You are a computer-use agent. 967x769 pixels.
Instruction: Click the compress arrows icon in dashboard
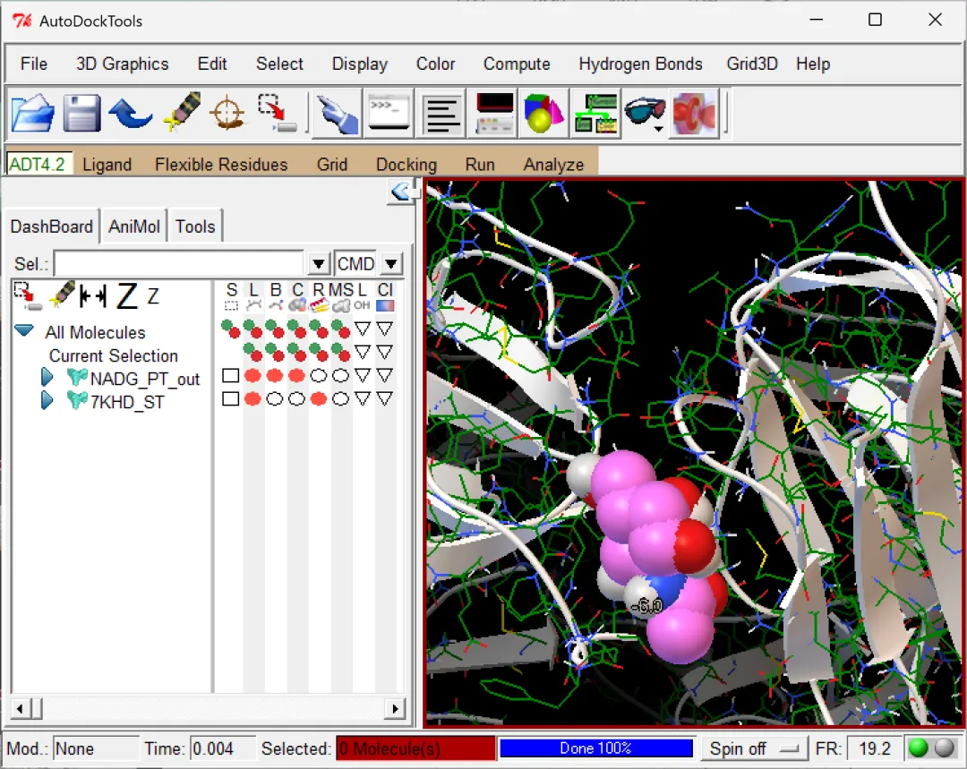(93, 296)
